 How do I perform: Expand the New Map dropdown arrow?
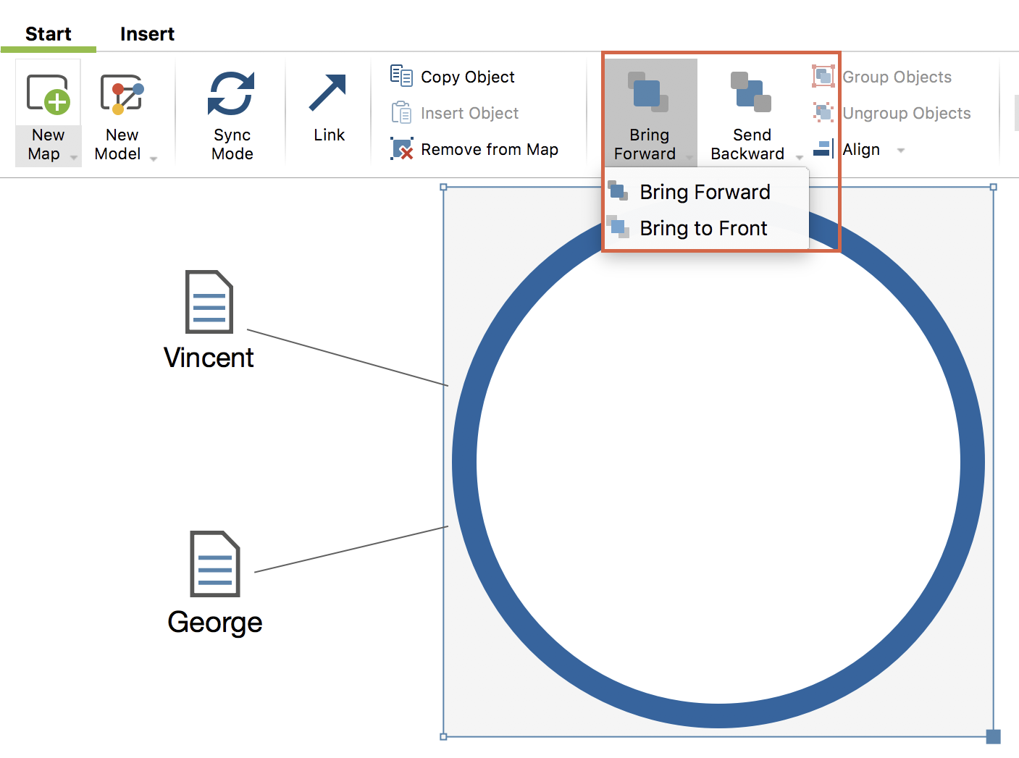coord(74,157)
